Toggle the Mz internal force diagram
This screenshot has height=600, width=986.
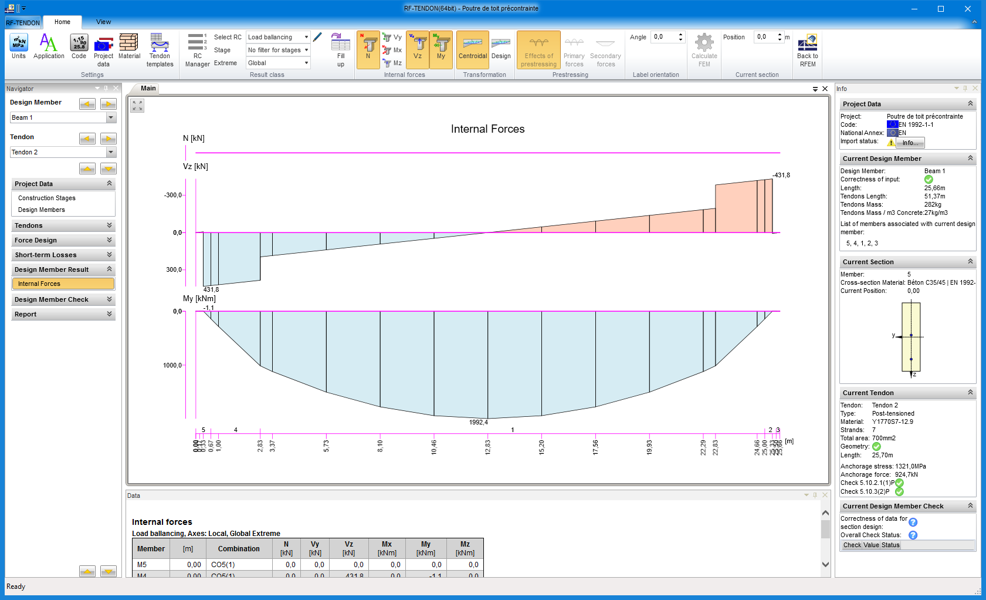pyautogui.click(x=392, y=63)
